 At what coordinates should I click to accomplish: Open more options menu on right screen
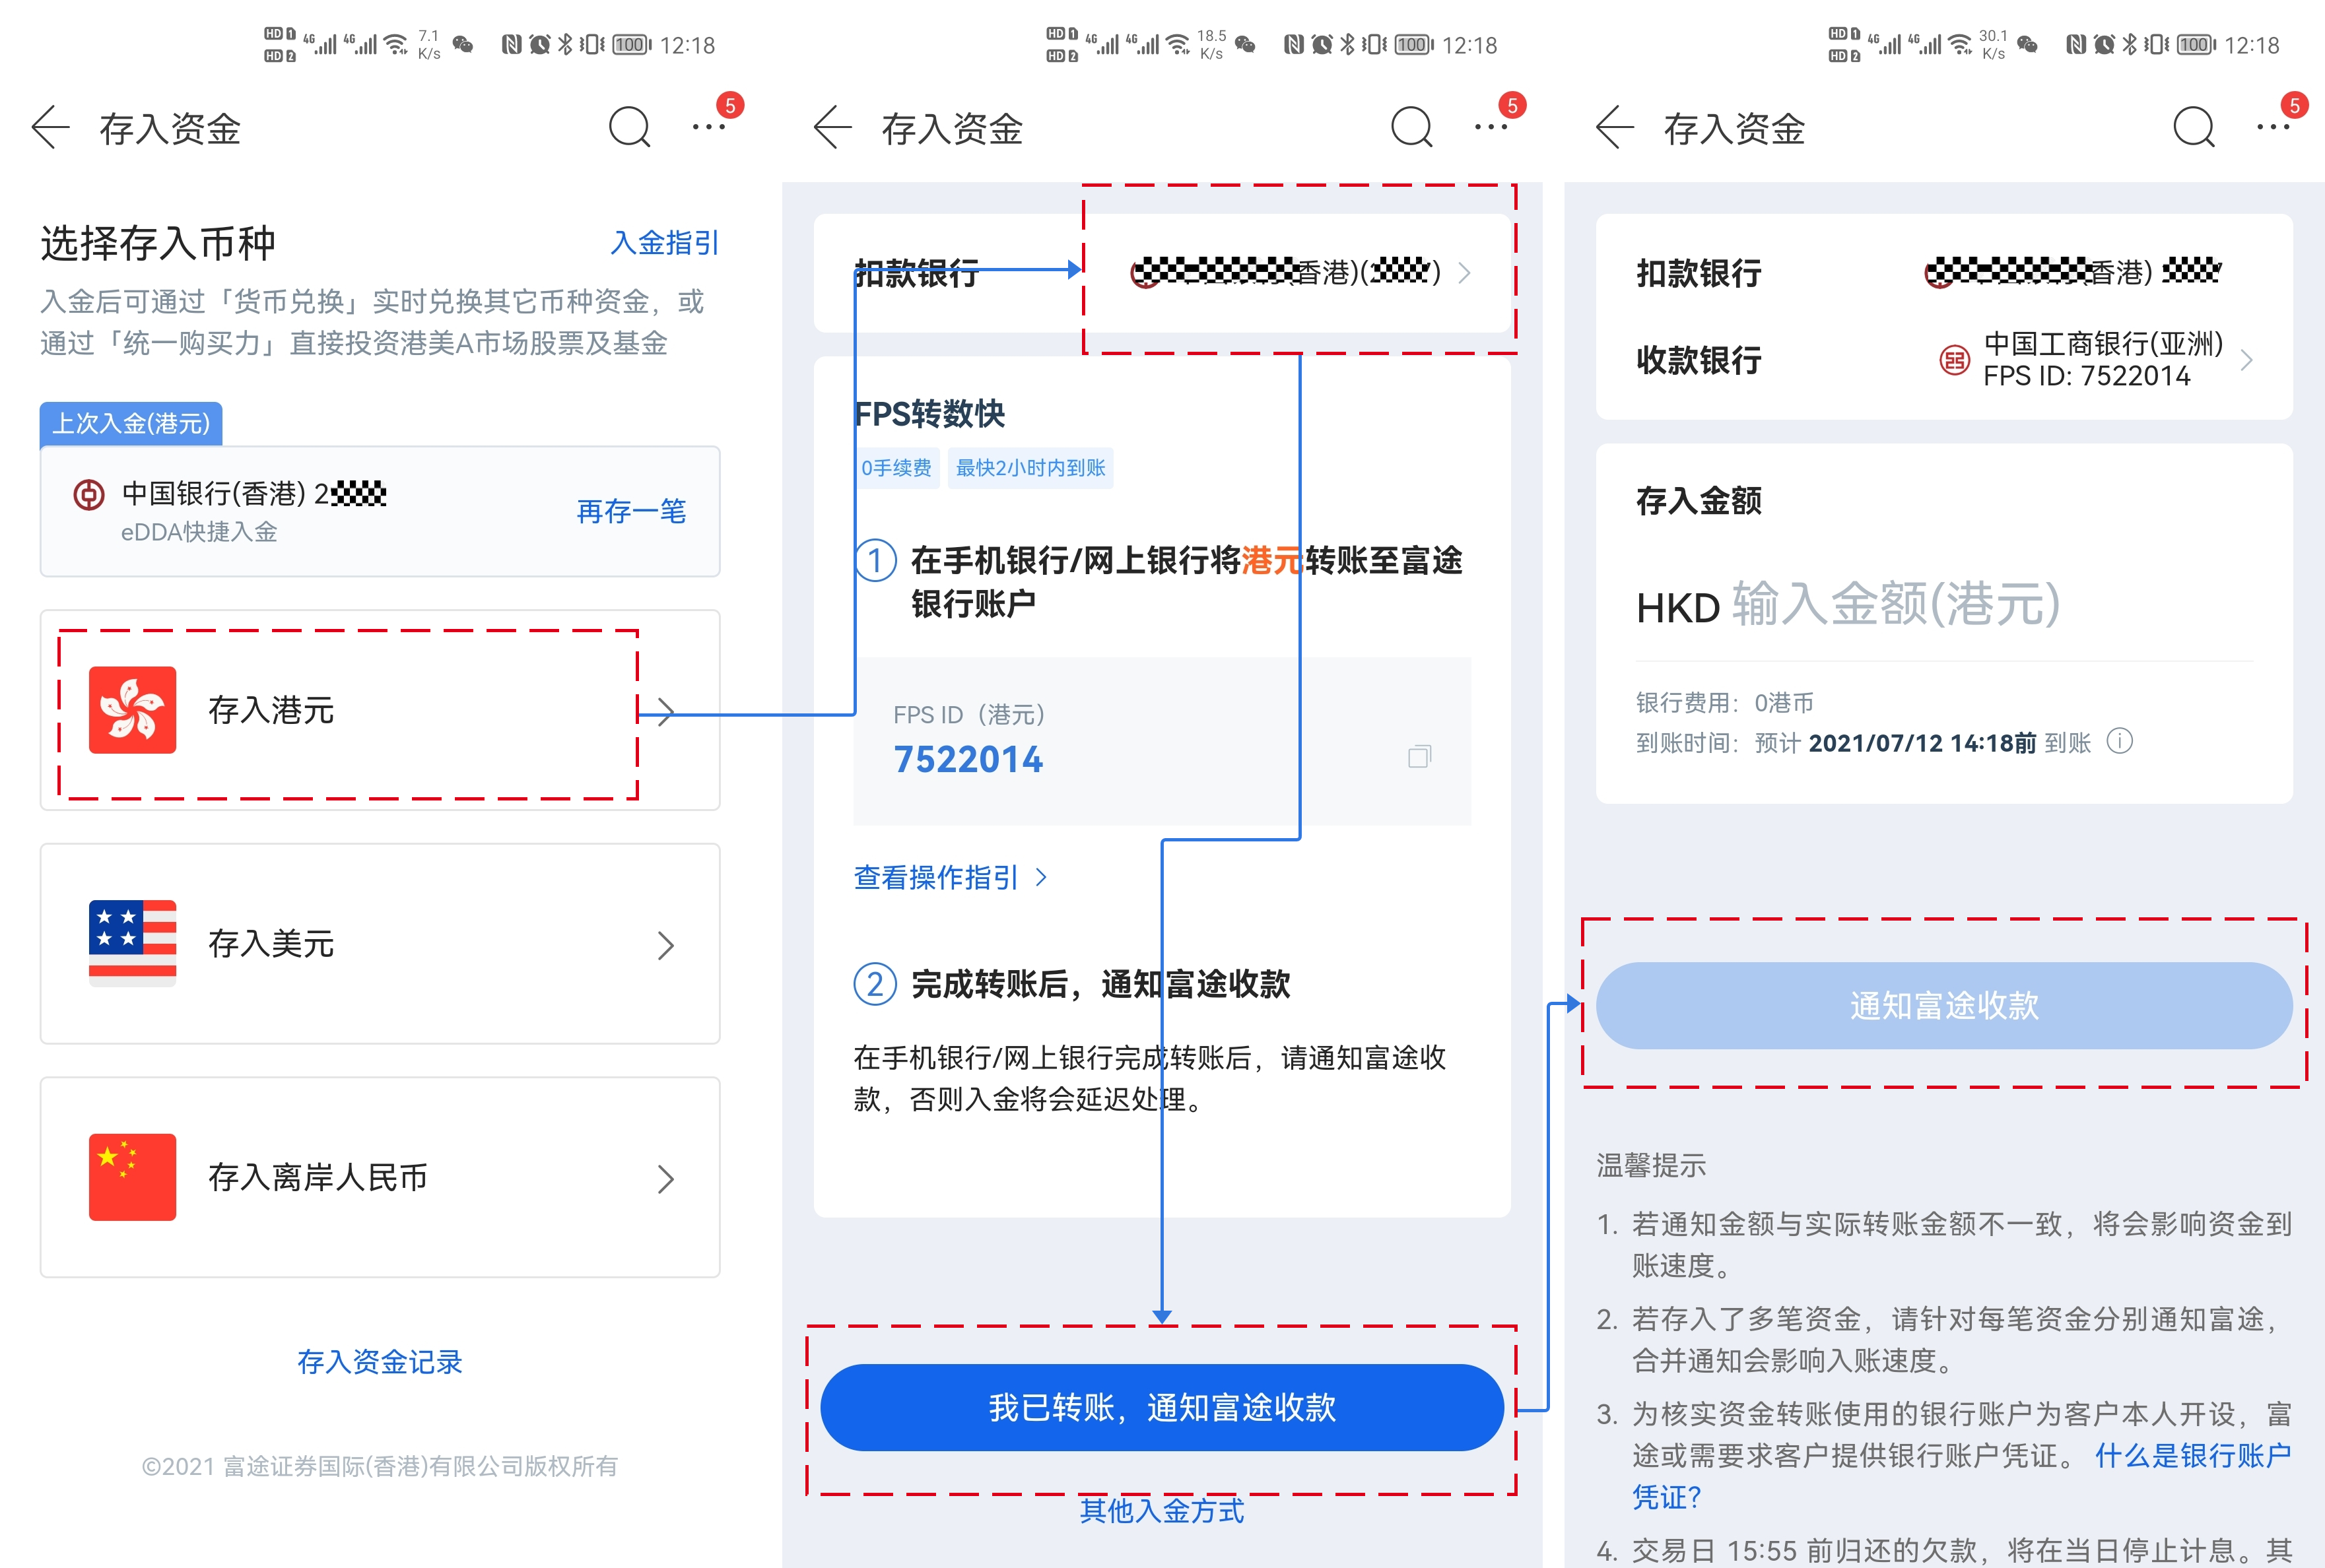pos(2273,128)
